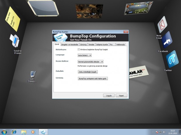Click the Önbellek label

click(x=60, y=71)
